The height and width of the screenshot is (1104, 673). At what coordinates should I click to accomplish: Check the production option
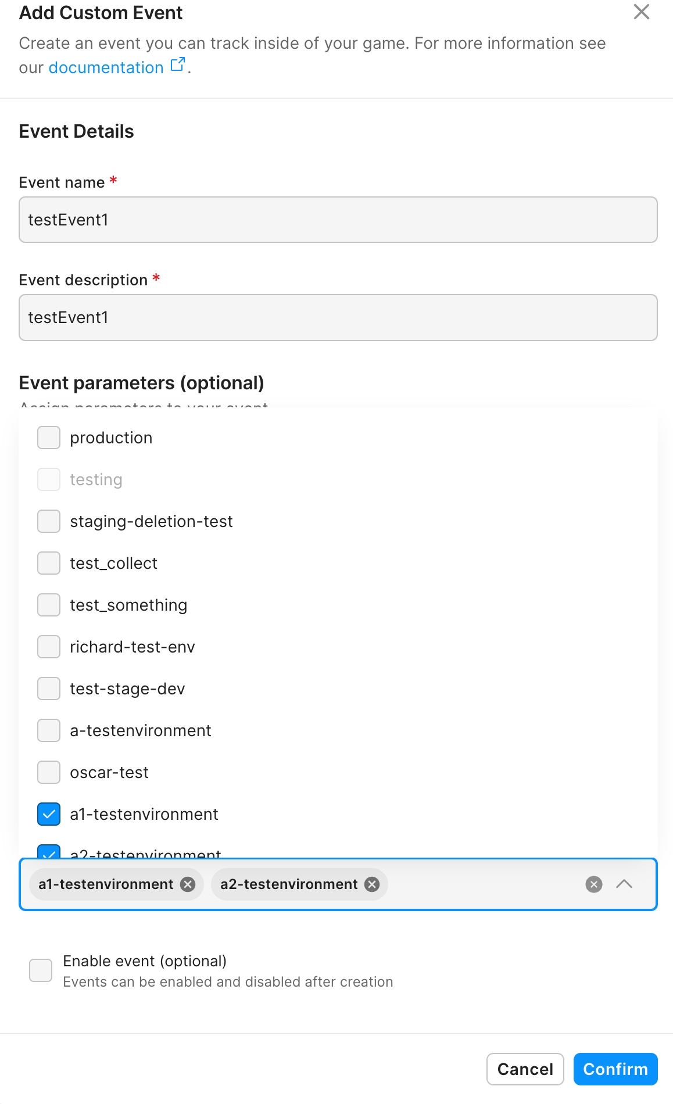click(49, 438)
